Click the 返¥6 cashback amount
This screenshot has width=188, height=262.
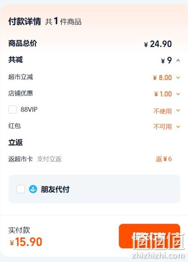[x=164, y=159]
